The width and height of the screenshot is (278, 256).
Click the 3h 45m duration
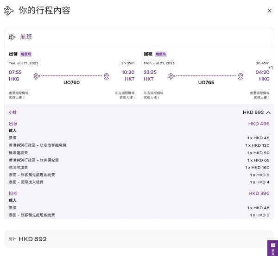click(263, 63)
